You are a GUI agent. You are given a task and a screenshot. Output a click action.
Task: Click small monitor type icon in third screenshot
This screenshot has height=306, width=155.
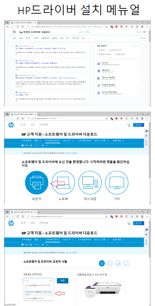pyautogui.click(x=126, y=263)
